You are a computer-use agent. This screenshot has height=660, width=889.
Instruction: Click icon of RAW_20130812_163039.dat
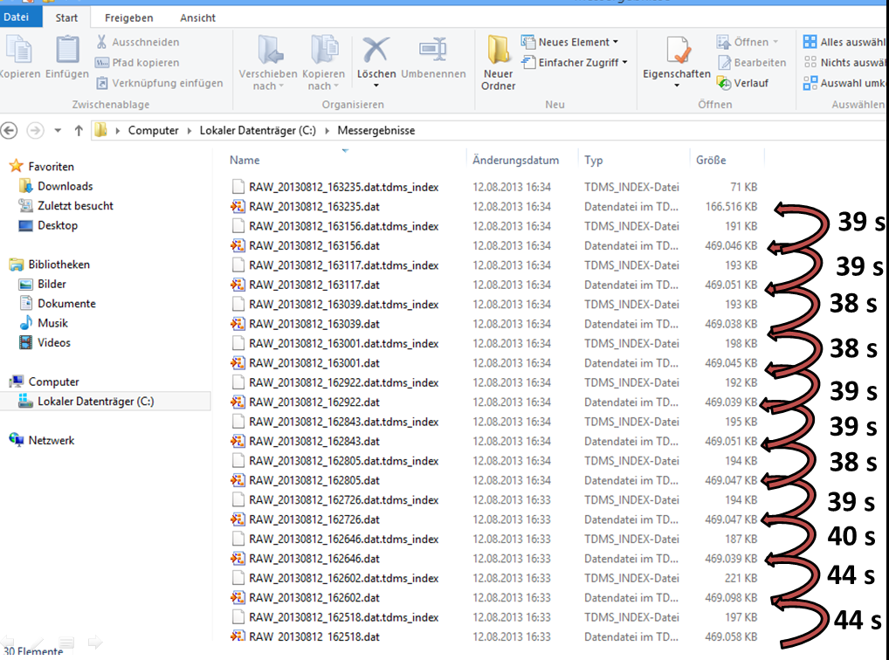click(238, 324)
